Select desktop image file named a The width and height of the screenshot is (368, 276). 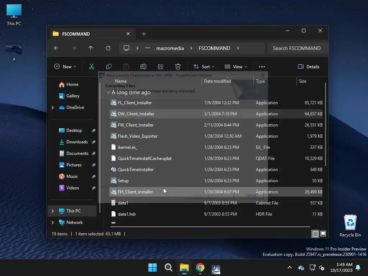click(x=14, y=52)
